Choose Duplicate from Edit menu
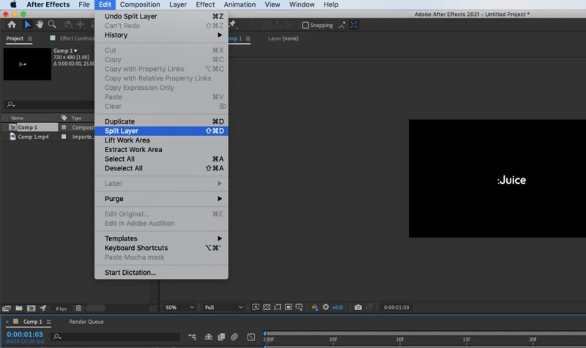This screenshot has width=586, height=348. (x=161, y=121)
